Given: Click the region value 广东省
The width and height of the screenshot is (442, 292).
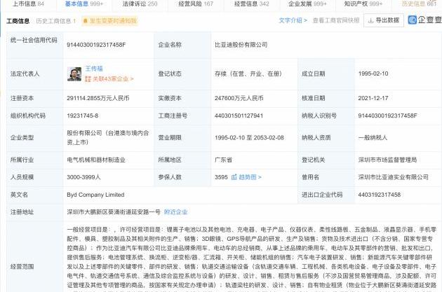Looking at the screenshot, I should (223, 160).
